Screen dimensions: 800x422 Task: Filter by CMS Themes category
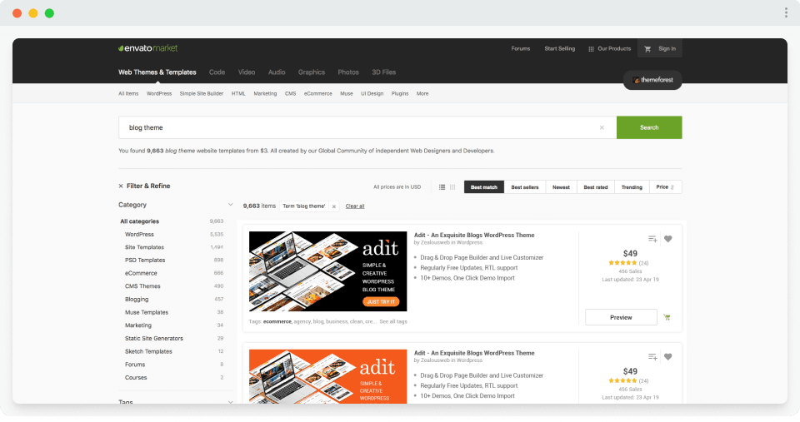(142, 286)
